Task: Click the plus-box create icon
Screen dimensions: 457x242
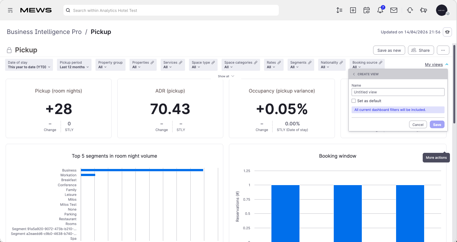Action: [x=353, y=10]
